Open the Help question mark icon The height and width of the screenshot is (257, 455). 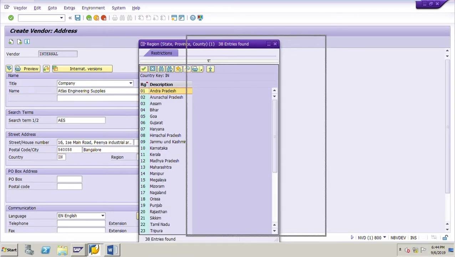point(193,18)
